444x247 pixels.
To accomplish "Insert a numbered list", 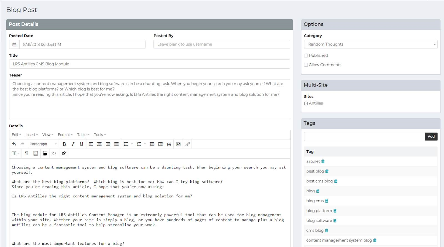I will click(139, 144).
